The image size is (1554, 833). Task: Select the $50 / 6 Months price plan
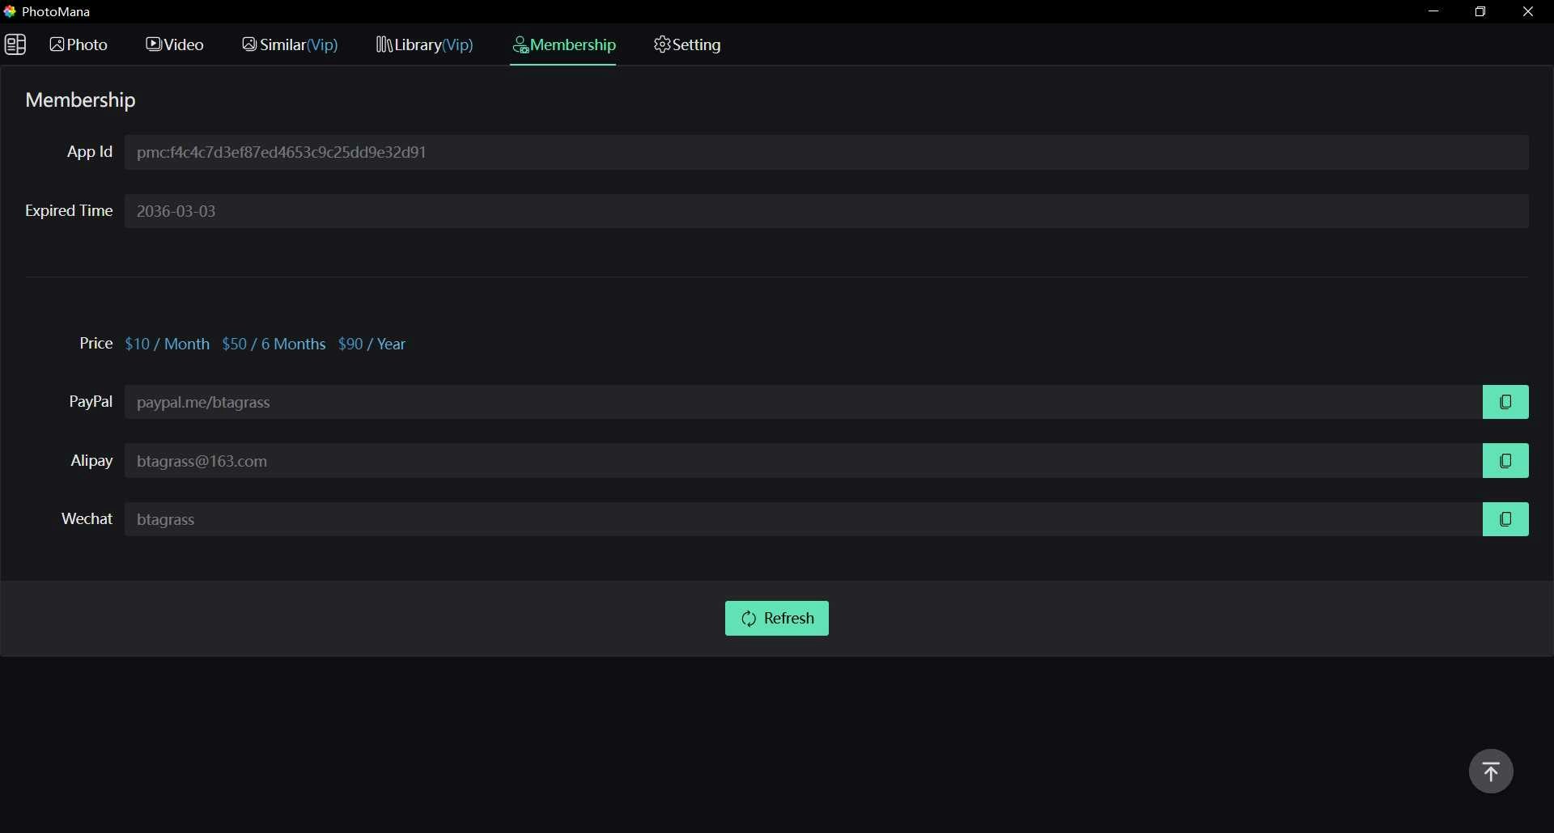274,344
